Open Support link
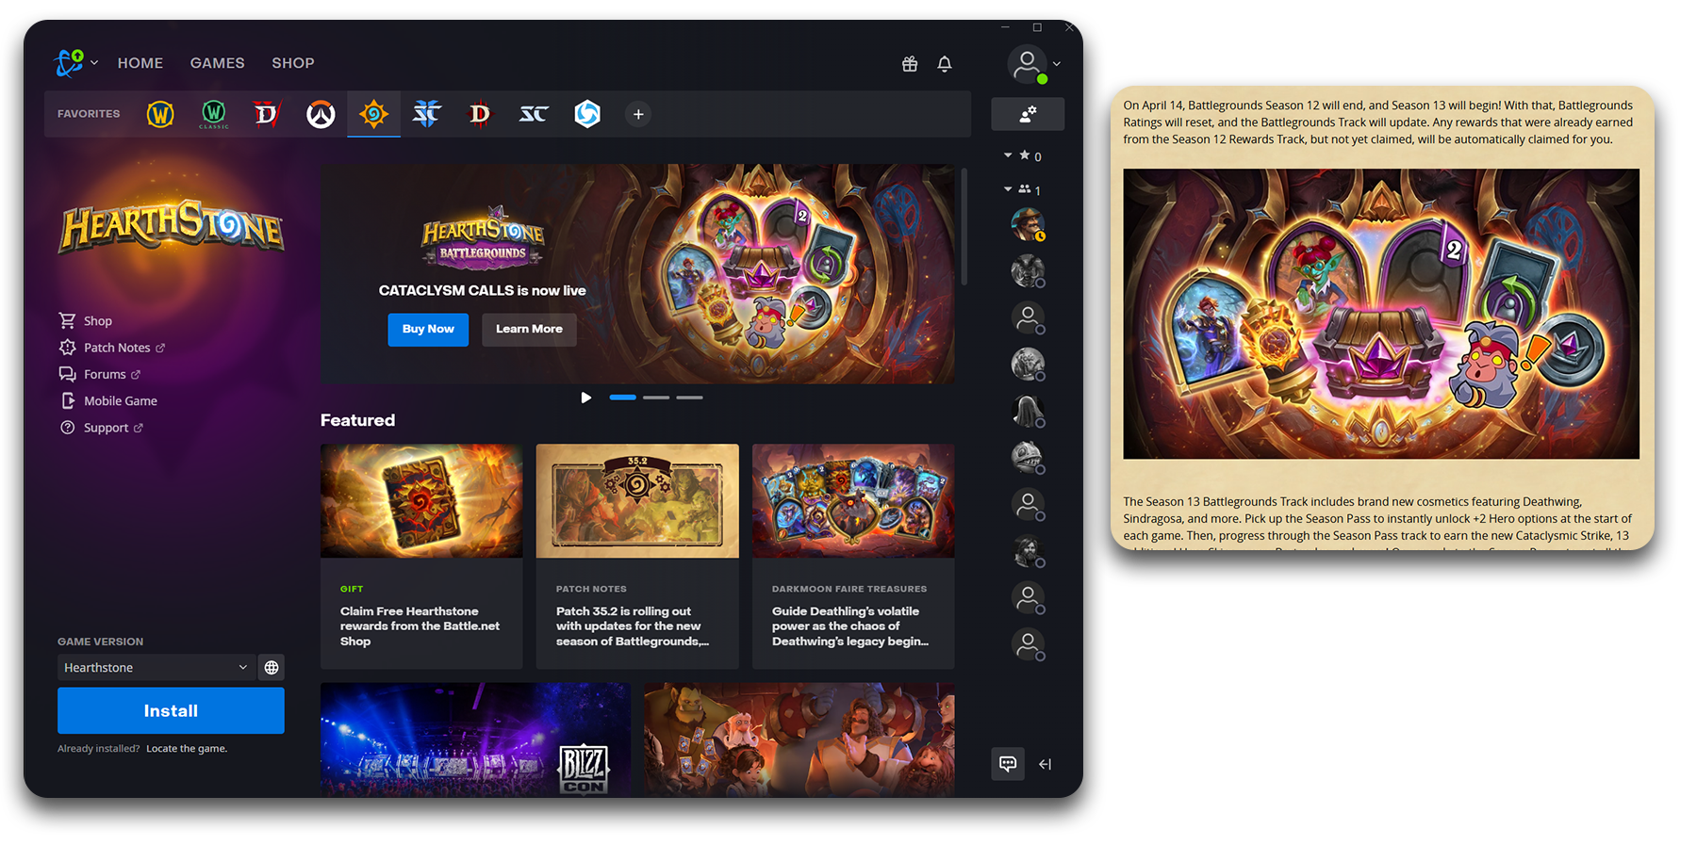The height and width of the screenshot is (845, 1697). [102, 428]
